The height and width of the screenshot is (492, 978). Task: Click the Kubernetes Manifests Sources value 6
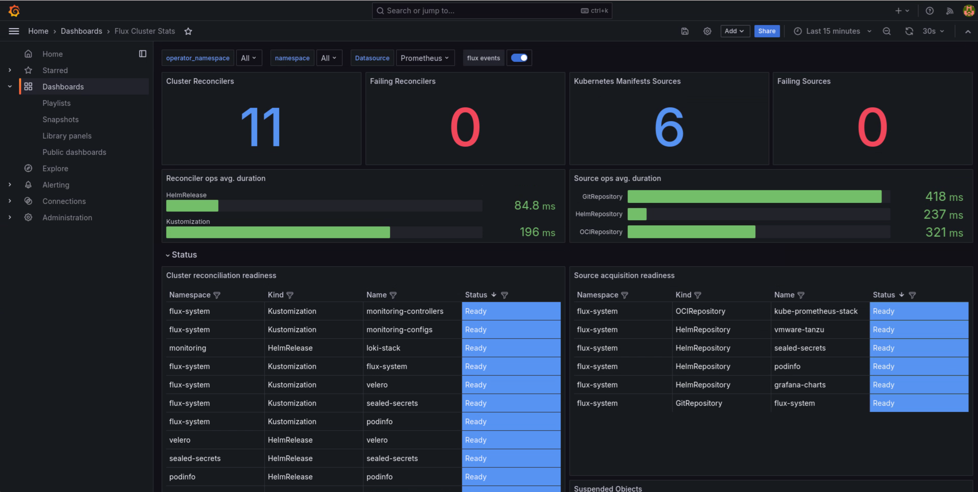[x=669, y=127]
